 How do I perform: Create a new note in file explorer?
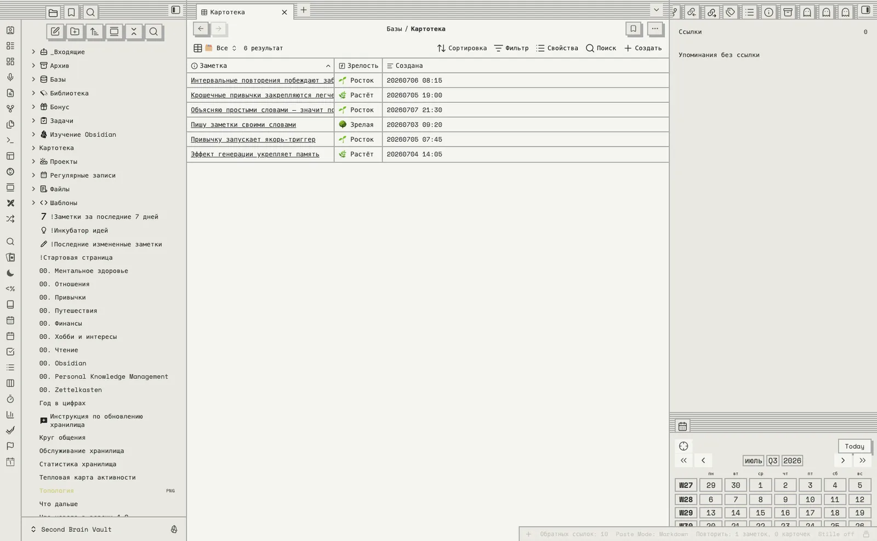pyautogui.click(x=55, y=32)
